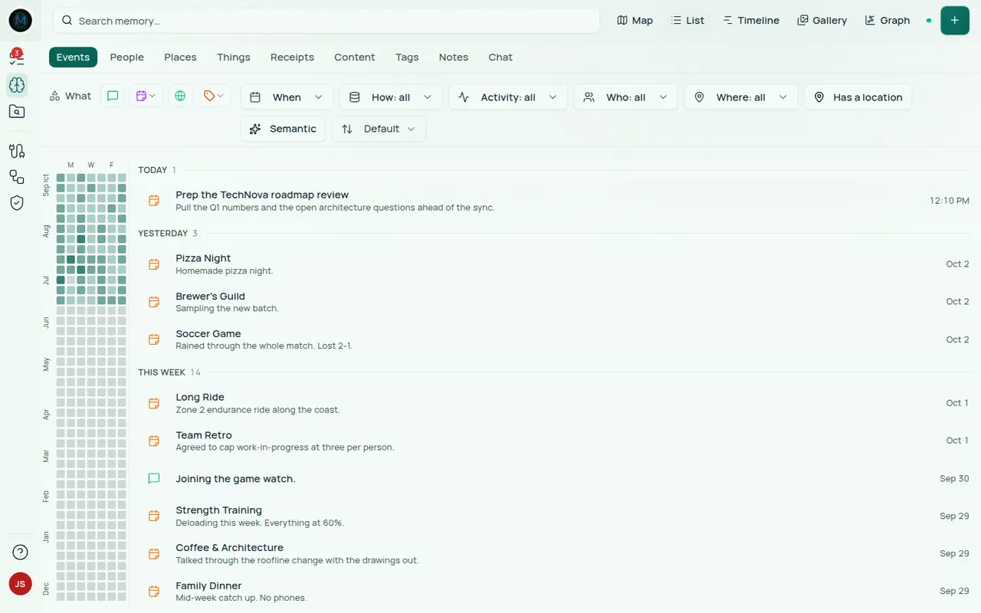The height and width of the screenshot is (613, 981).
Task: Click the calendar icon beside Family Dinner
Action: tap(154, 592)
